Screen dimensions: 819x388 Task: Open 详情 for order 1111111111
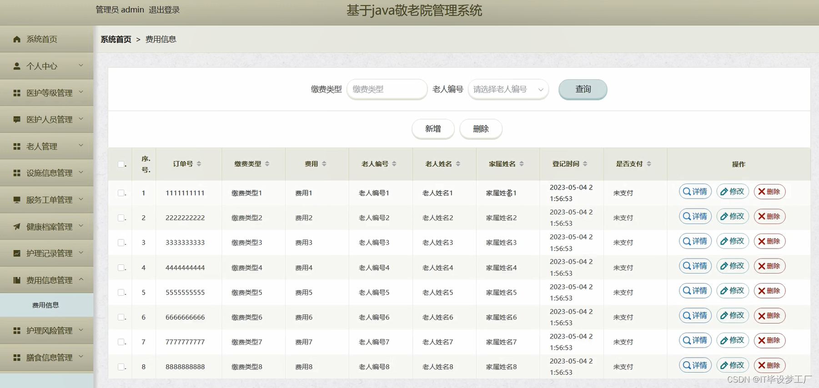click(x=695, y=192)
